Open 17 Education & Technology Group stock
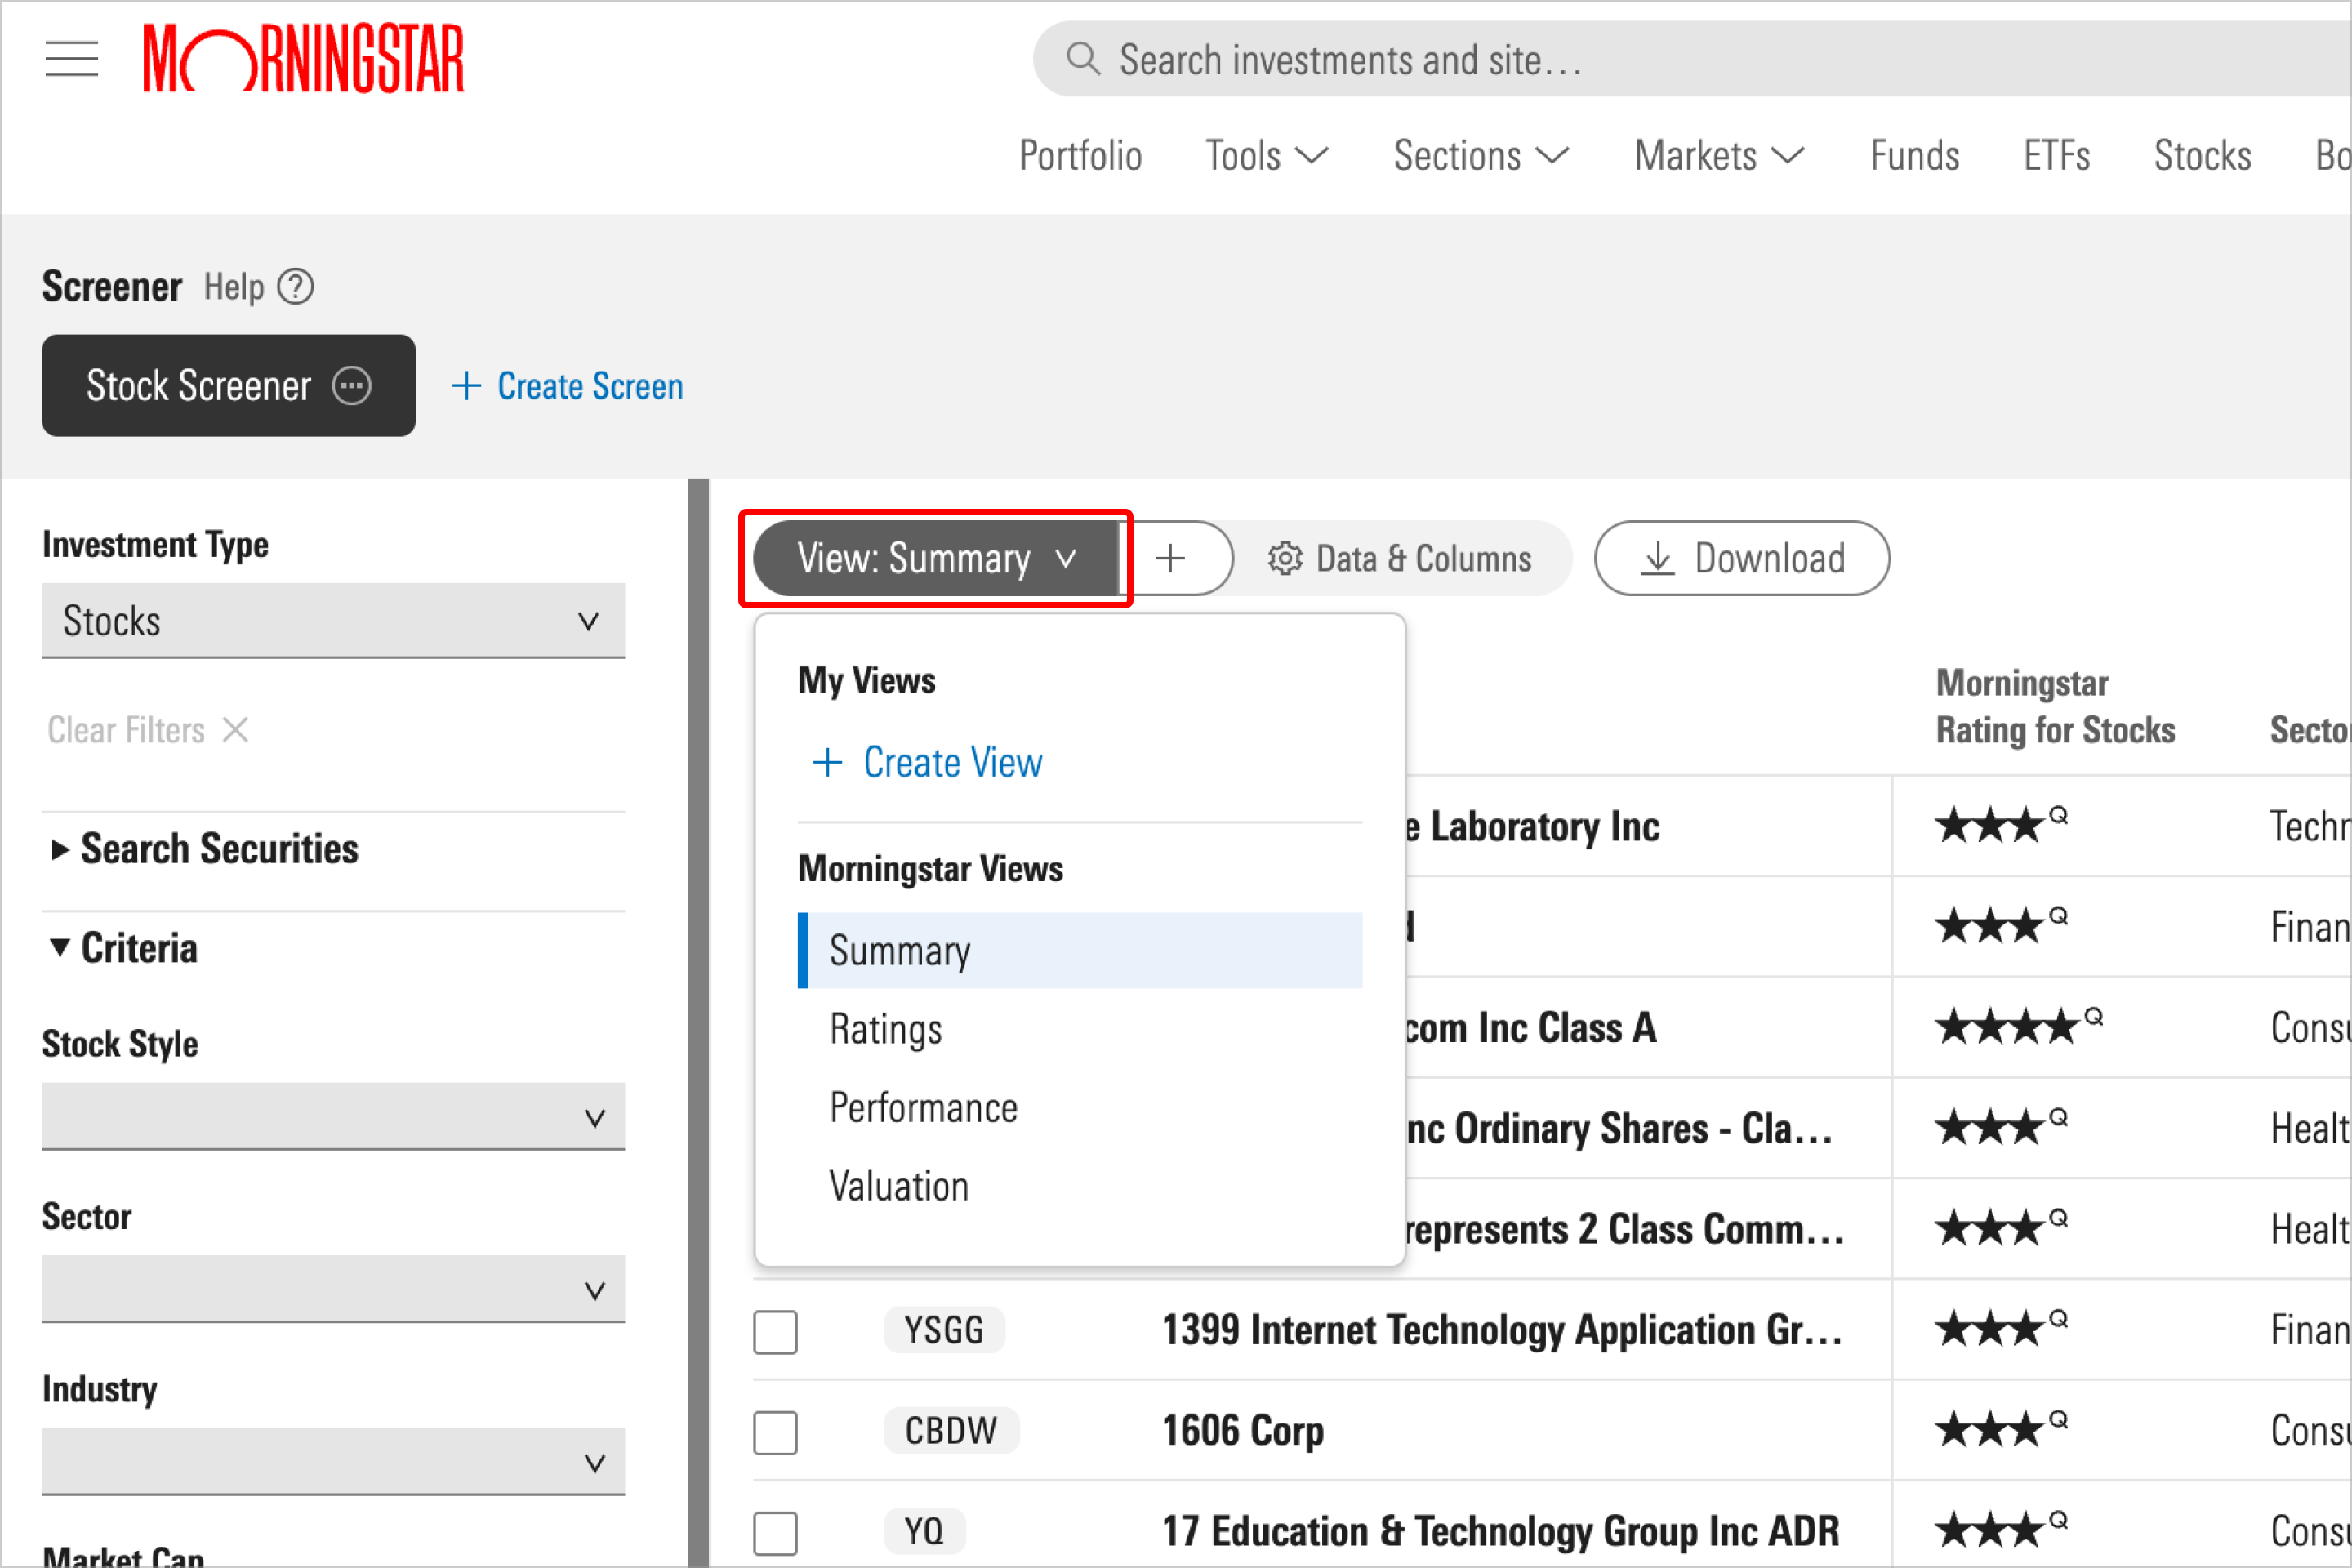 (1500, 1531)
